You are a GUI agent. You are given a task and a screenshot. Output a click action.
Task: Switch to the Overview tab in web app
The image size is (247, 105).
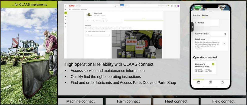[104, 19]
